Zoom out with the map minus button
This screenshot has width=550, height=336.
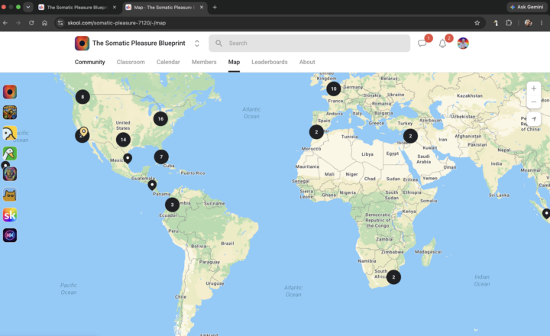pyautogui.click(x=533, y=102)
